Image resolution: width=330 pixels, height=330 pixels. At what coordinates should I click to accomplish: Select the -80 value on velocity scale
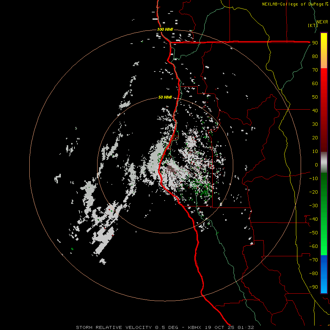(x=313, y=274)
